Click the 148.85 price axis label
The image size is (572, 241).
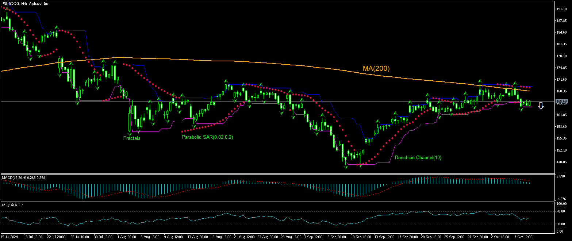coord(561,162)
